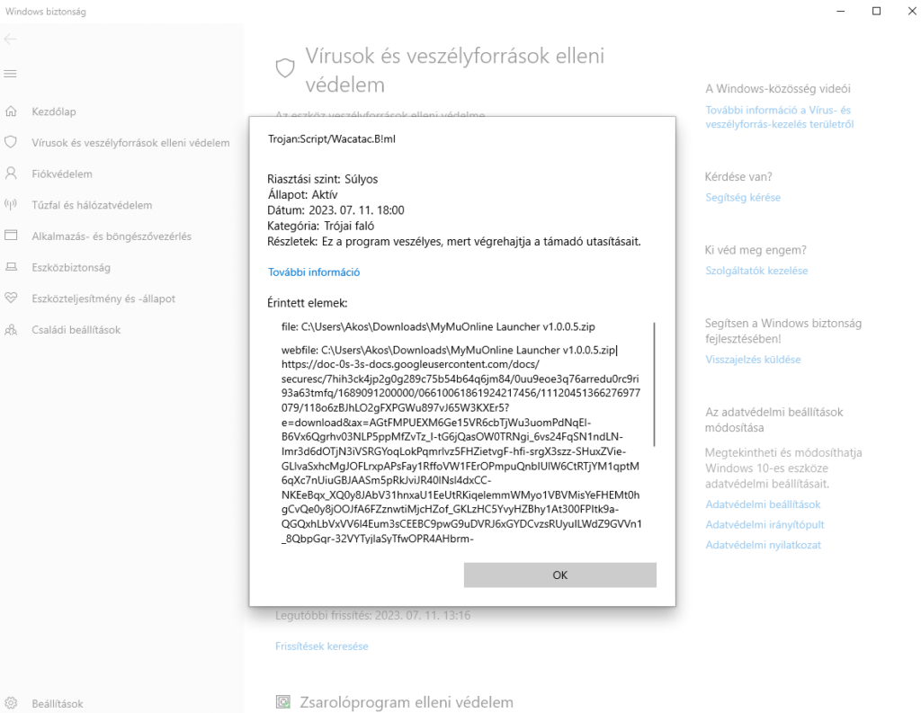
Task: Expand the hamburger navigation menu
Action: coord(11,73)
